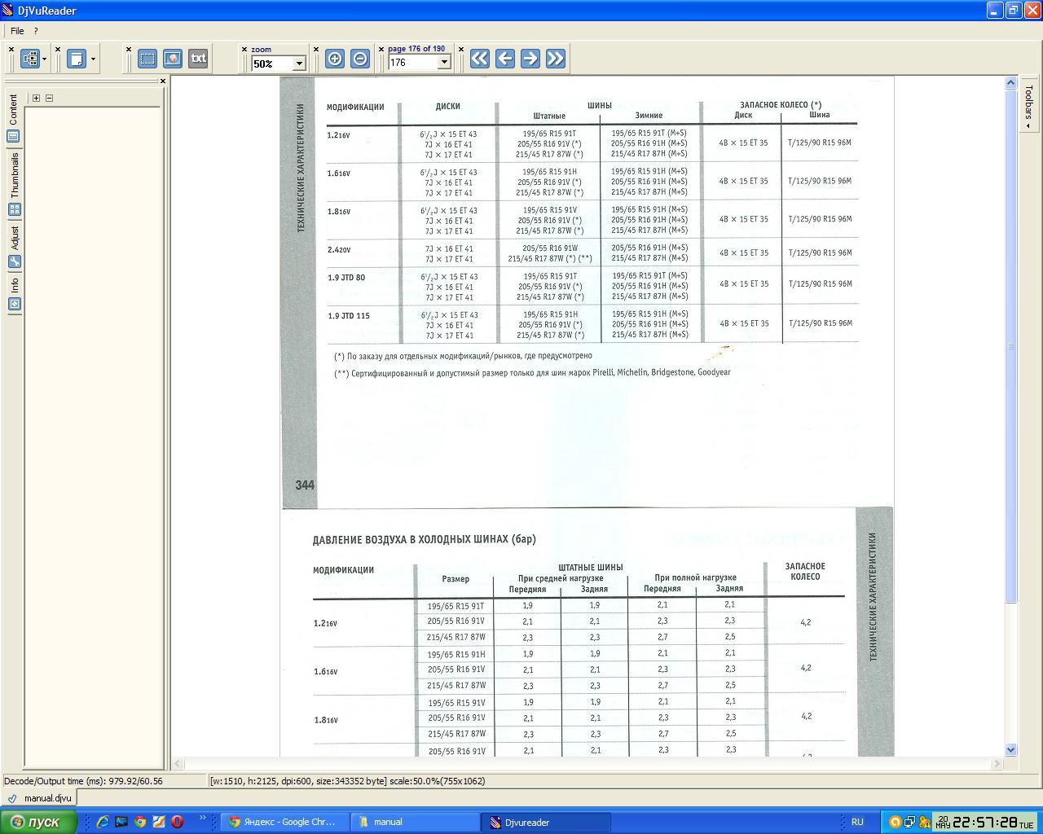Switch to the Thumbnails side tab
The height and width of the screenshot is (834, 1043).
pos(14,184)
